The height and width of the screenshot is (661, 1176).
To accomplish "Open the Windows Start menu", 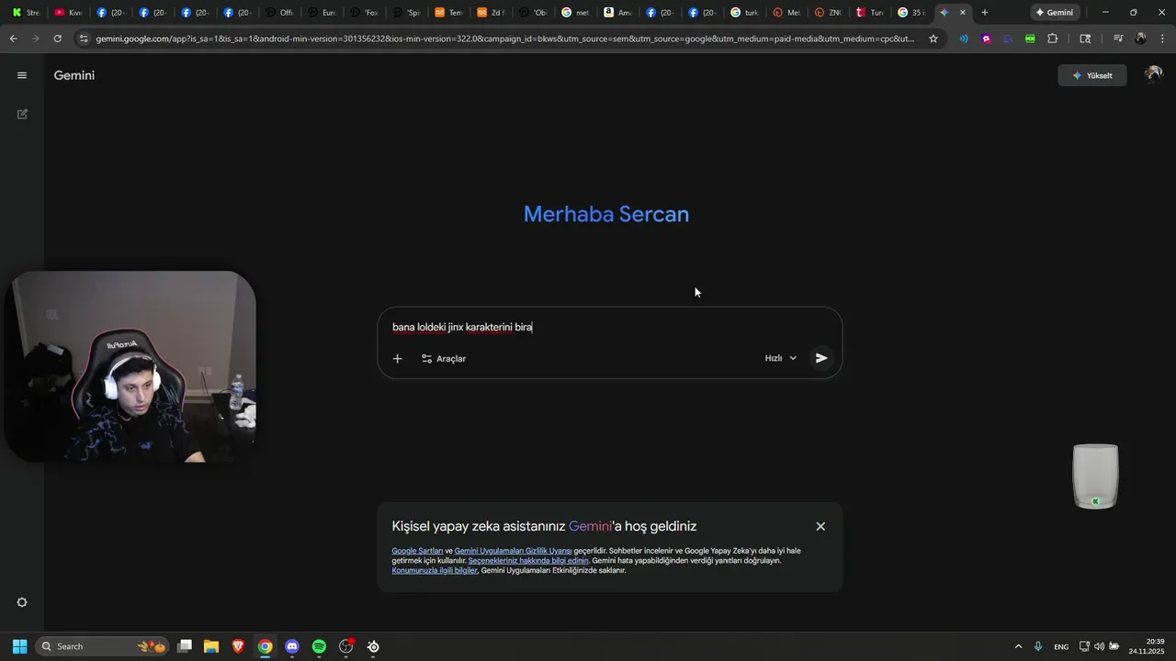I will pos(19,646).
